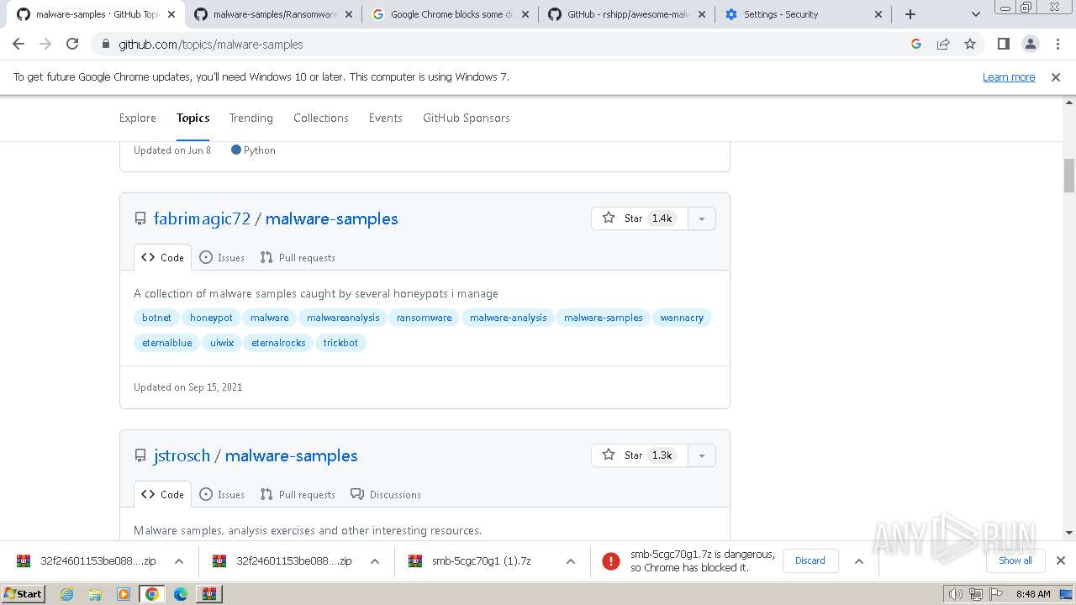This screenshot has width=1076, height=605.
Task: Expand options for smb-5cgc70g1 (1).7z download
Action: [x=571, y=561]
